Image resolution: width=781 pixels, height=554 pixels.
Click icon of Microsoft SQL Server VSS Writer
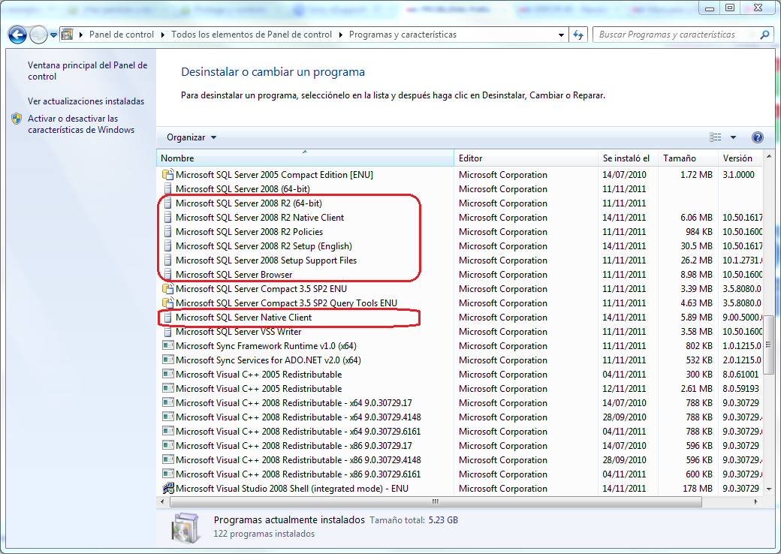[168, 332]
